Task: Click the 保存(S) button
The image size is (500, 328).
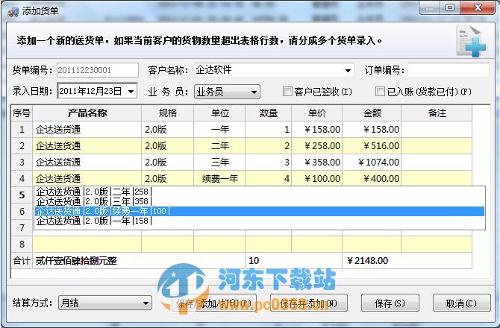Action: (390, 303)
